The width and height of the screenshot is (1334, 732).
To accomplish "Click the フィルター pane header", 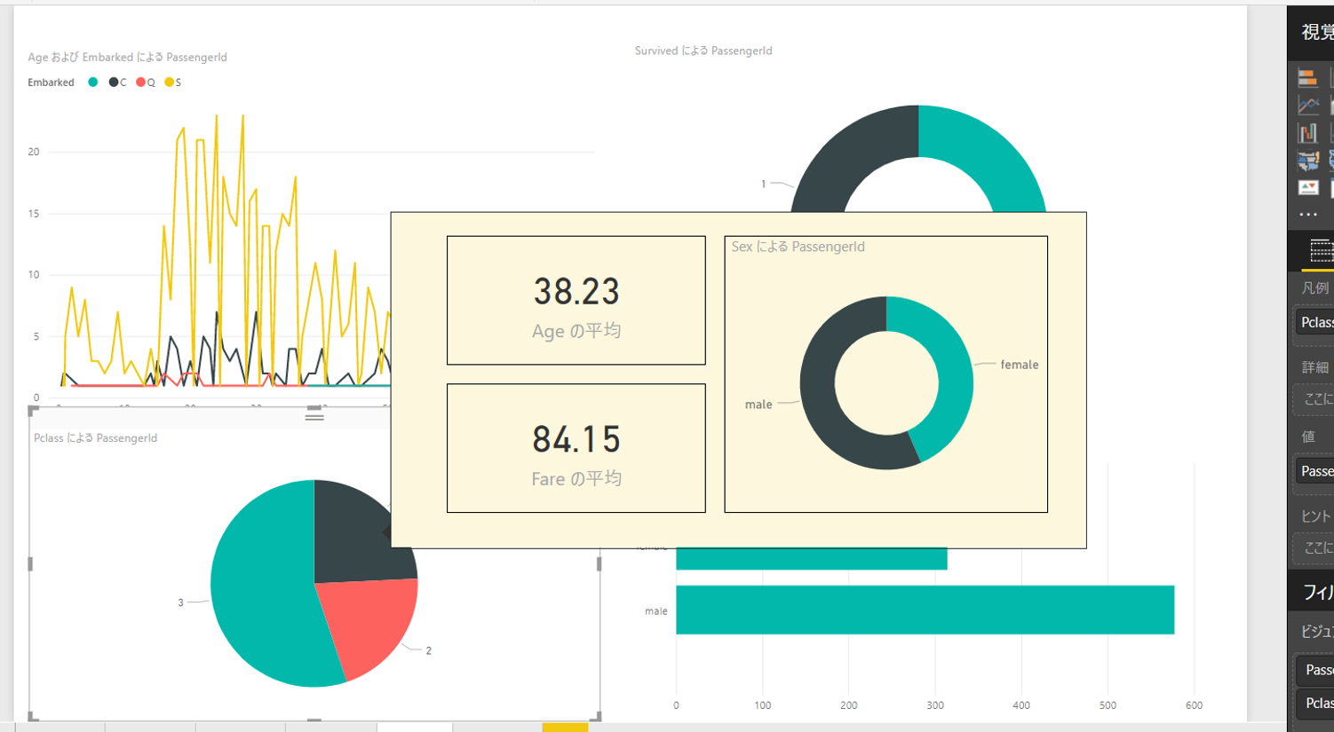I will click(1314, 593).
